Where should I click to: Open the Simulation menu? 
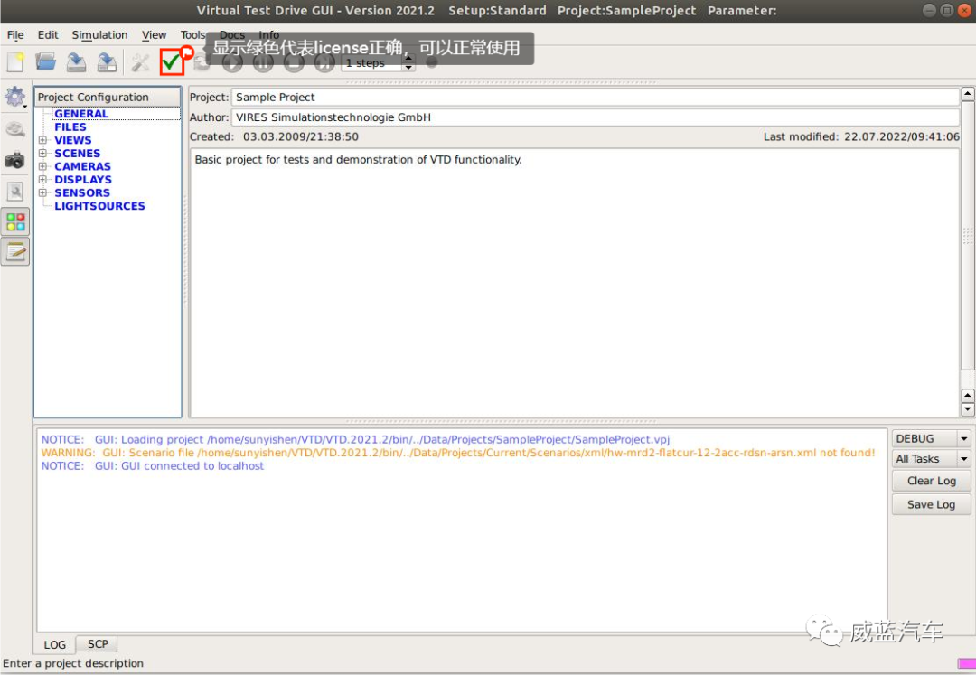(x=99, y=35)
